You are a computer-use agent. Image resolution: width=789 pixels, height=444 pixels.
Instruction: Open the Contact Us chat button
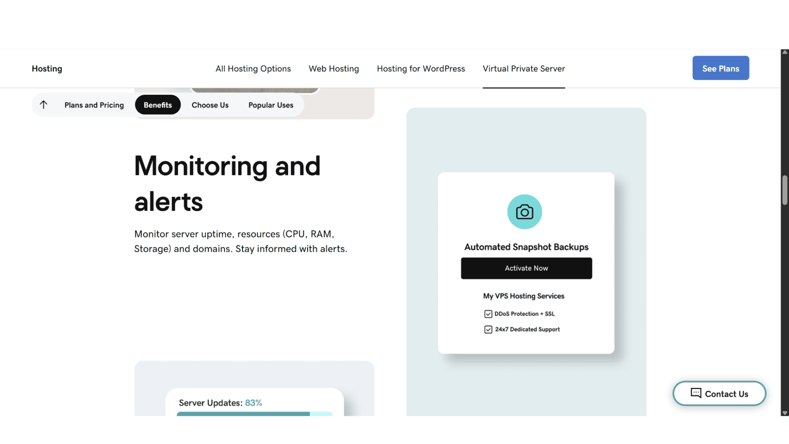coord(720,393)
